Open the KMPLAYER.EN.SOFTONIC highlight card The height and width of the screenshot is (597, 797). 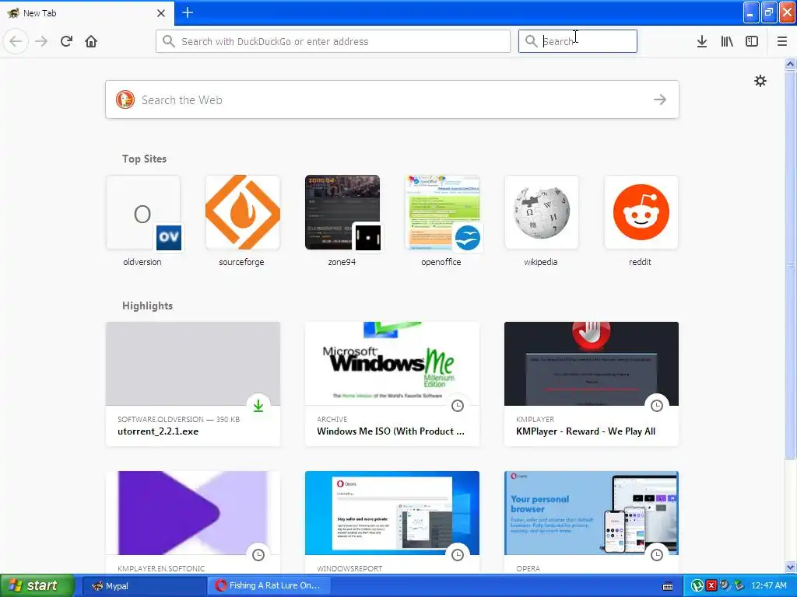[193, 522]
